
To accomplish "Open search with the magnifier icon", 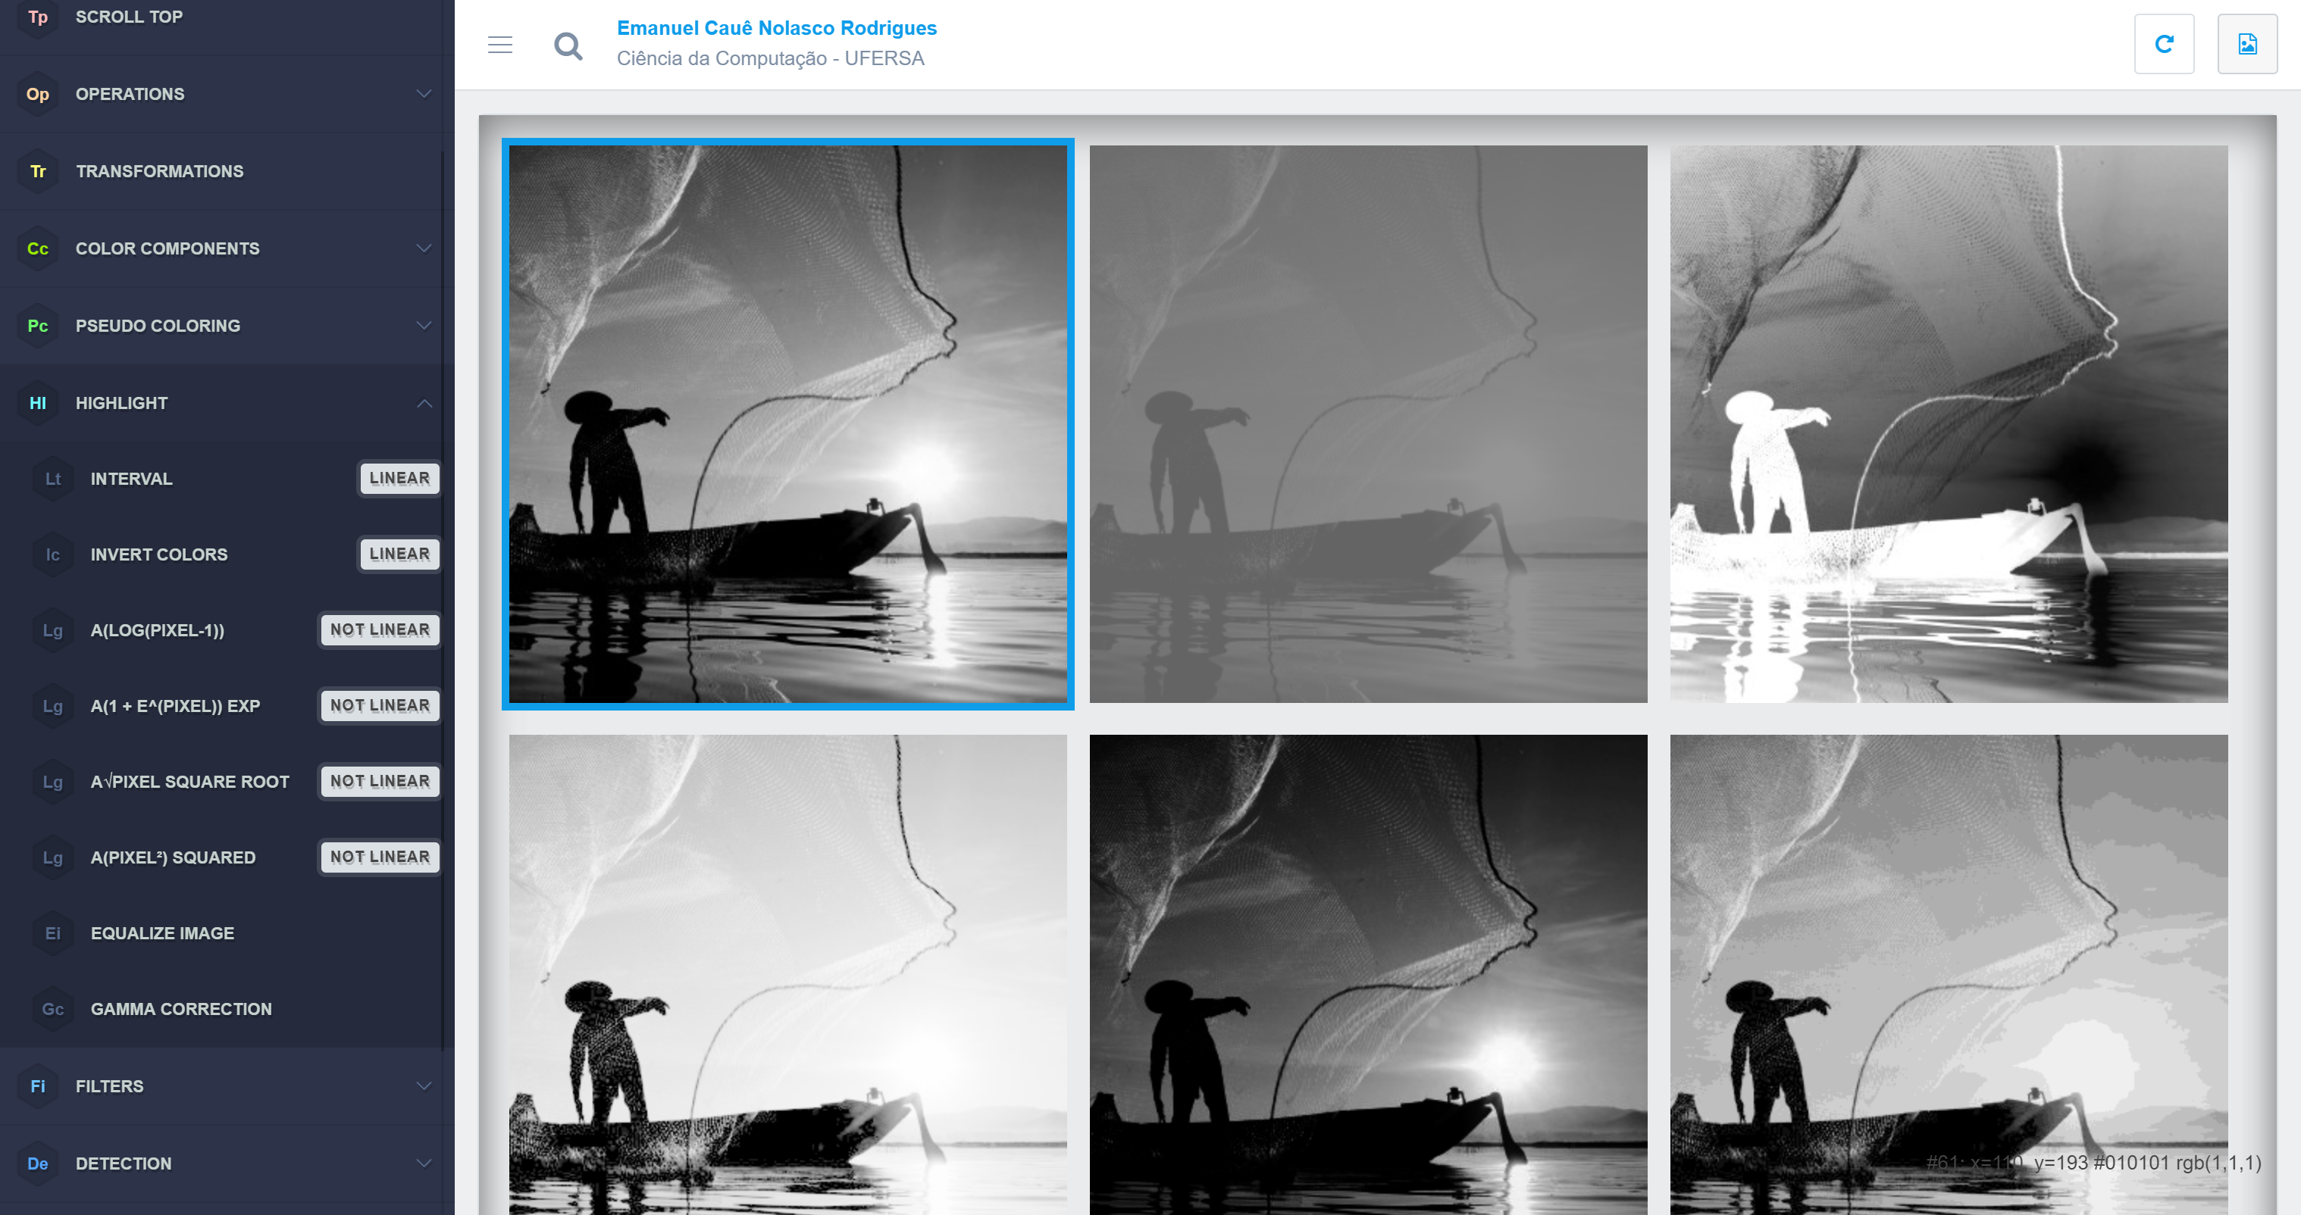I will tap(568, 45).
